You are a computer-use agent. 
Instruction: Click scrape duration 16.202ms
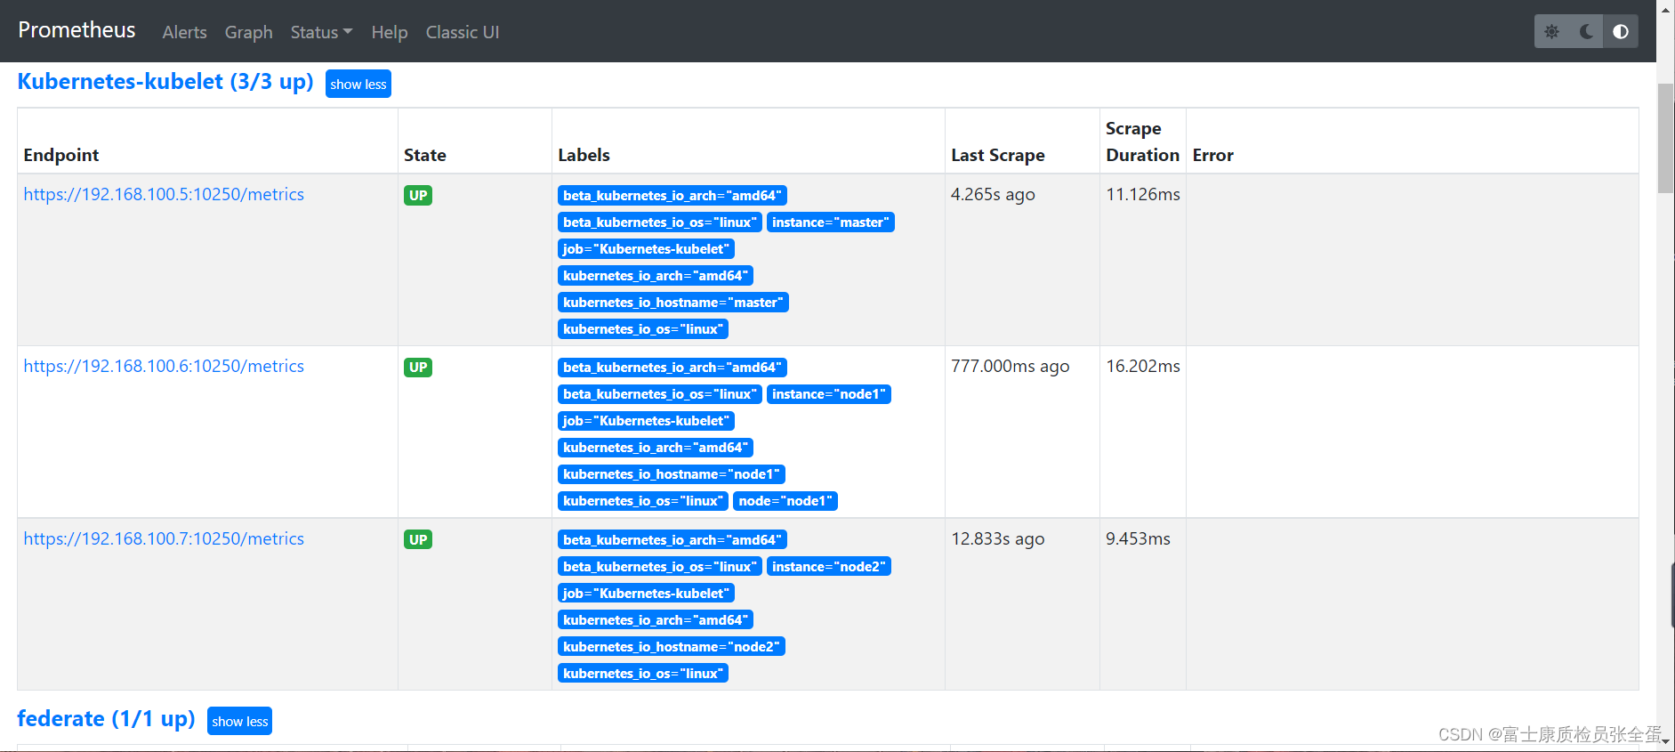1143,366
